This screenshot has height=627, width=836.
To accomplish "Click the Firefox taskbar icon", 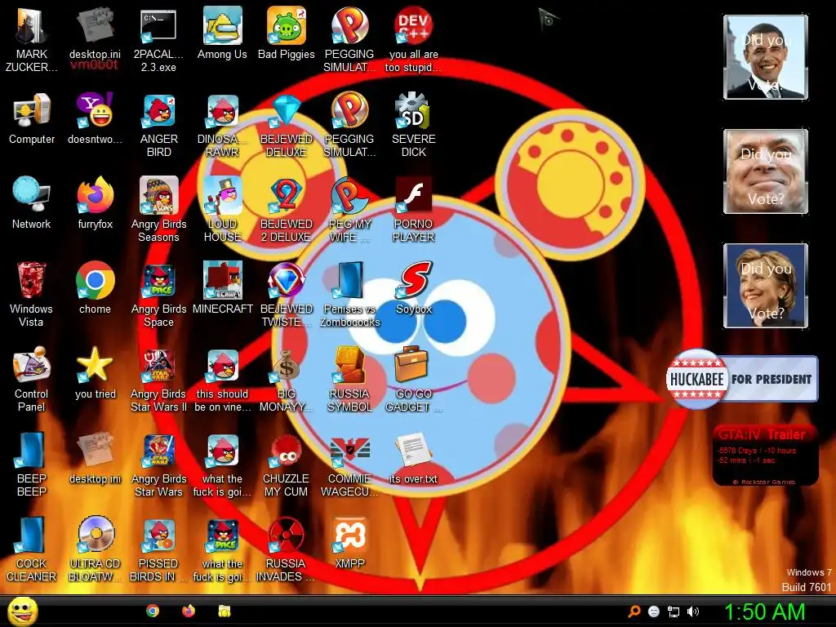I will click(x=189, y=611).
